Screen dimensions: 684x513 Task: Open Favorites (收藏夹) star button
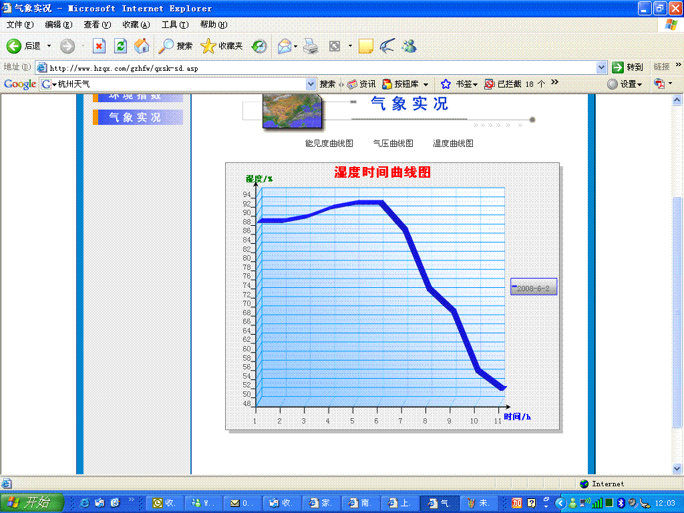coord(222,46)
